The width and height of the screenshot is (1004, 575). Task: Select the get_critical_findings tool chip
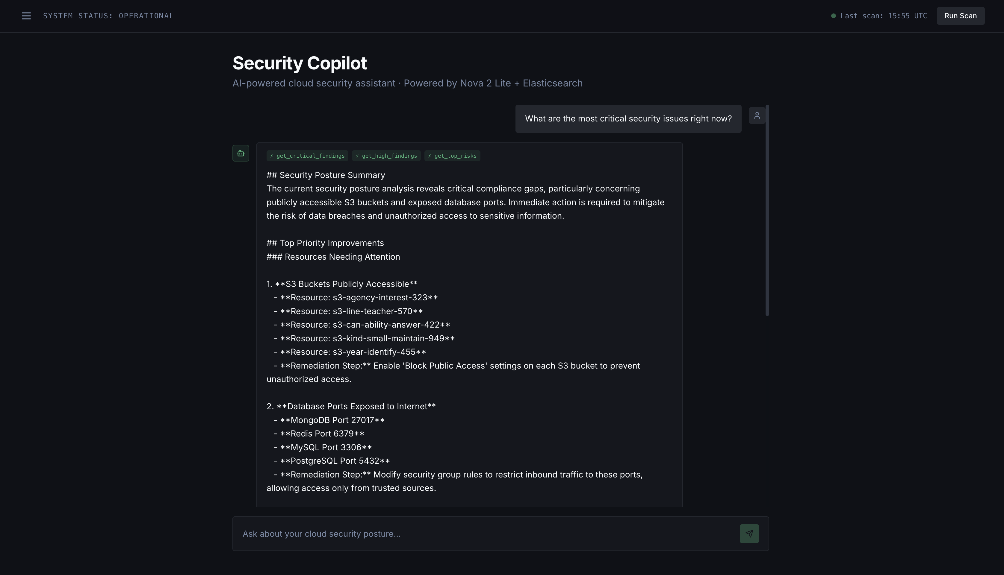pos(307,156)
